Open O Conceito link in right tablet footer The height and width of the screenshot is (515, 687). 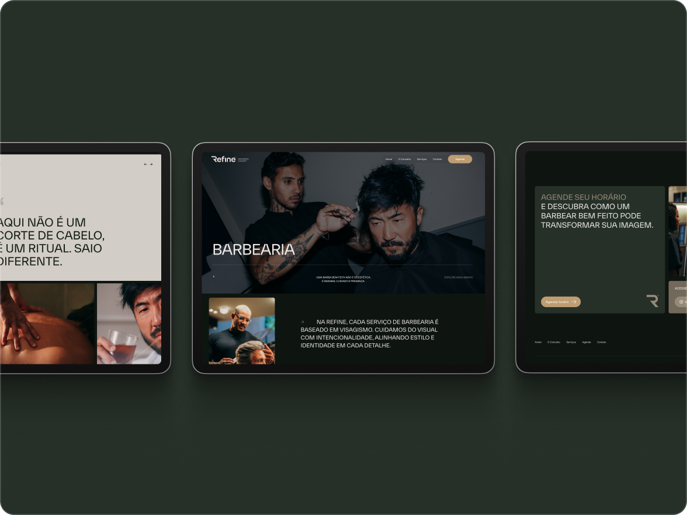point(554,342)
